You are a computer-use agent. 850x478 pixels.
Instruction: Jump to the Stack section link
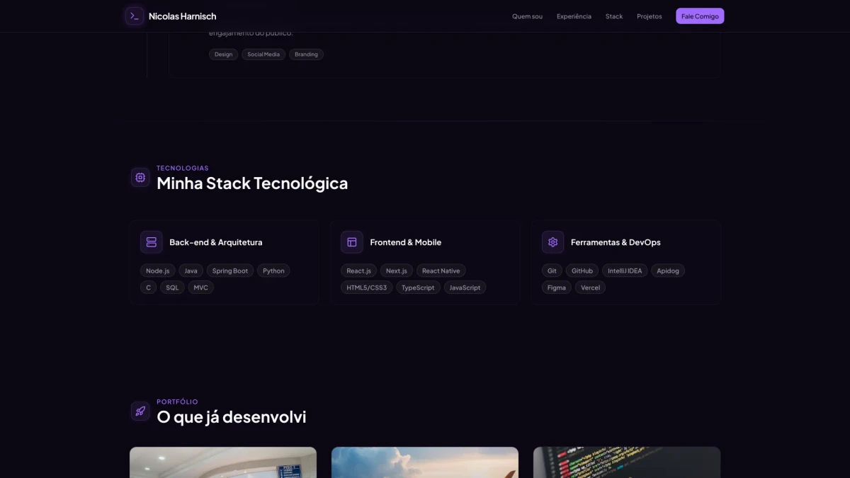[614, 16]
